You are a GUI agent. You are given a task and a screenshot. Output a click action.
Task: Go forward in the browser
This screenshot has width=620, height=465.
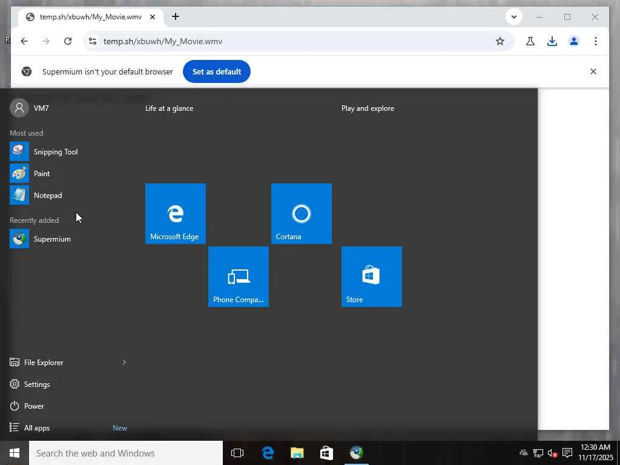click(46, 41)
